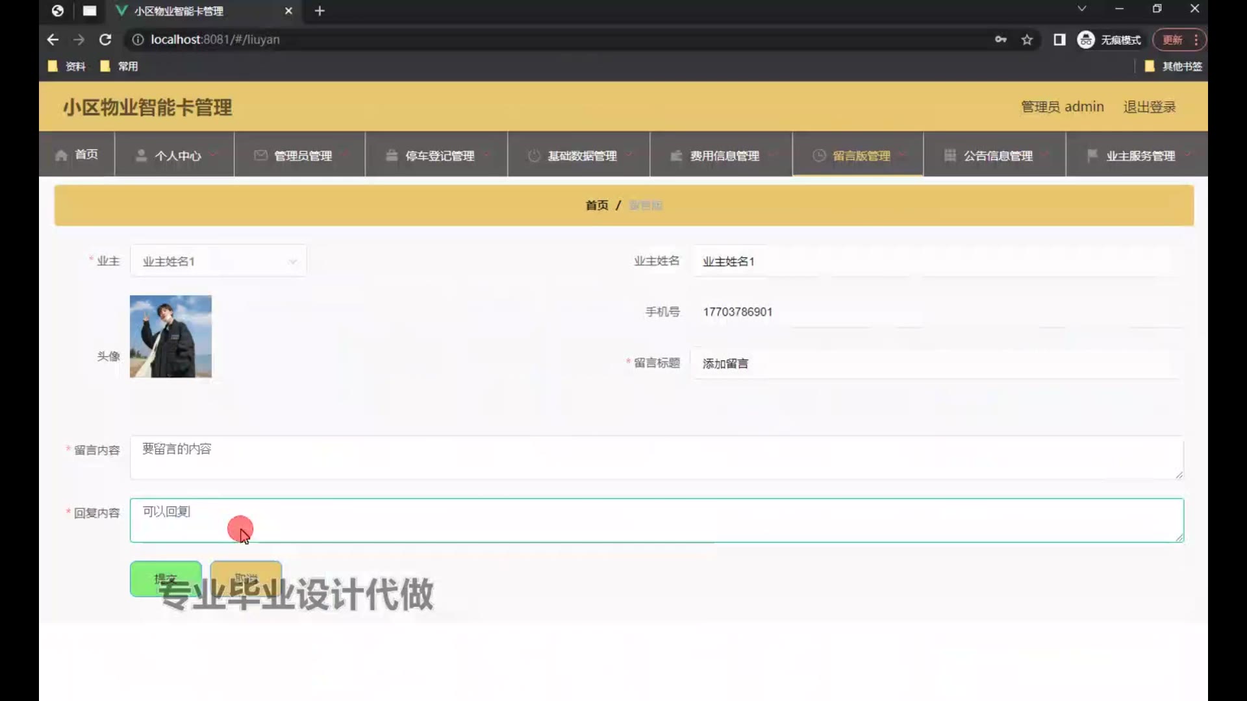Open the 留言版管理 menu tab
Viewport: 1247px width, 701px height.
pyautogui.click(x=861, y=156)
